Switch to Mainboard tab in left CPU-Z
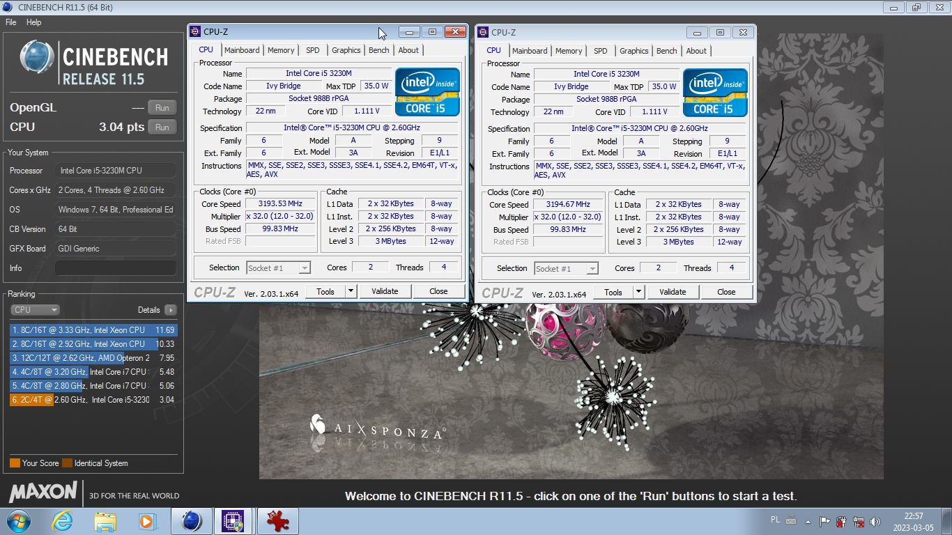Image resolution: width=952 pixels, height=535 pixels. [242, 50]
